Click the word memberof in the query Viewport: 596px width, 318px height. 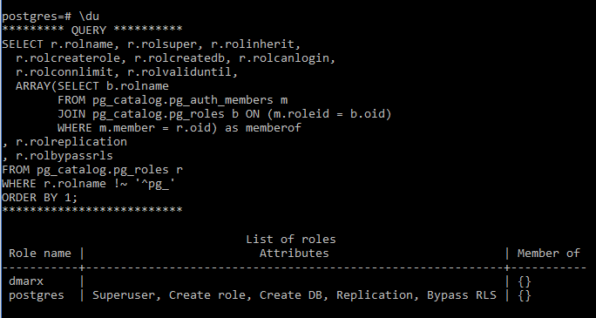coord(274,128)
